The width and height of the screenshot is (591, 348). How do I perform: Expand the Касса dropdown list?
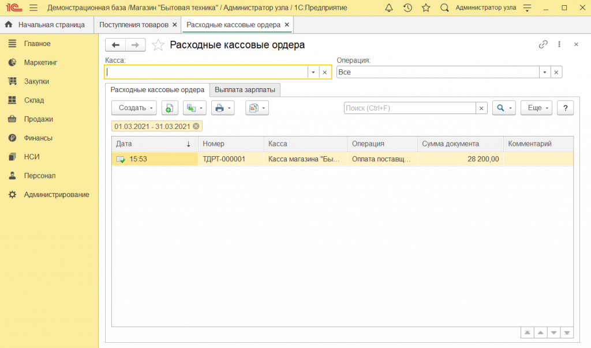313,72
